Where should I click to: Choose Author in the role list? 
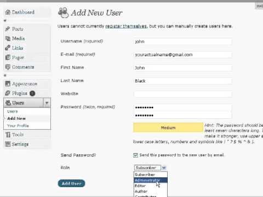pos(151,191)
